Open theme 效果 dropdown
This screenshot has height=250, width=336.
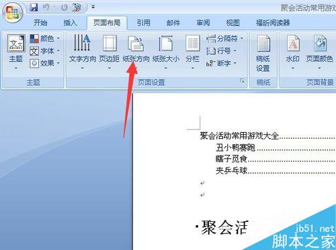pos(45,64)
